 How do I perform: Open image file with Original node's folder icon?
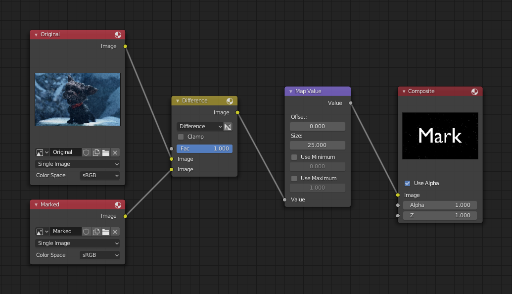pyautogui.click(x=105, y=152)
